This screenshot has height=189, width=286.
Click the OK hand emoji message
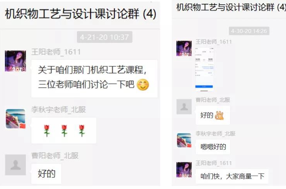[x=213, y=115]
